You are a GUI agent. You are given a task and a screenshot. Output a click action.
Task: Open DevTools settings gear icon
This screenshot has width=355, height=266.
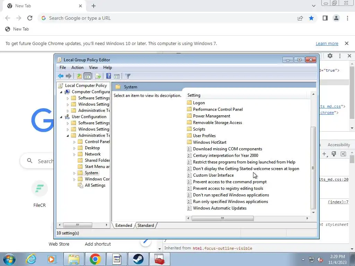pyautogui.click(x=330, y=56)
